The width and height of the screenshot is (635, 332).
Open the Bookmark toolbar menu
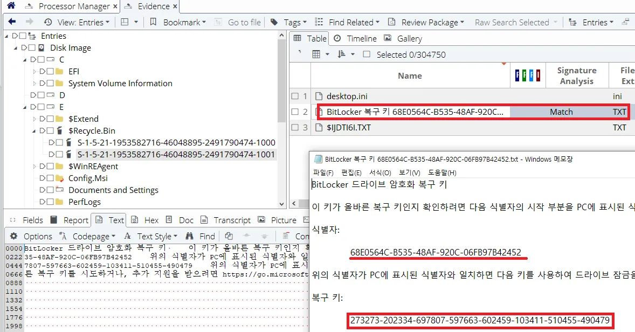tap(177, 22)
